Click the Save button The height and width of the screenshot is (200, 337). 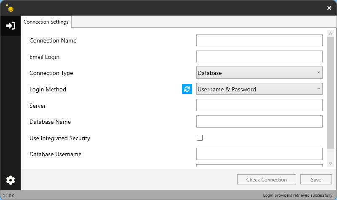click(316, 180)
